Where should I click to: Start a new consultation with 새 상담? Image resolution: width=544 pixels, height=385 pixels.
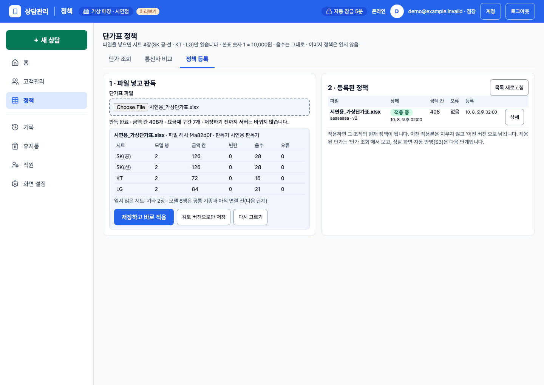(x=46, y=40)
